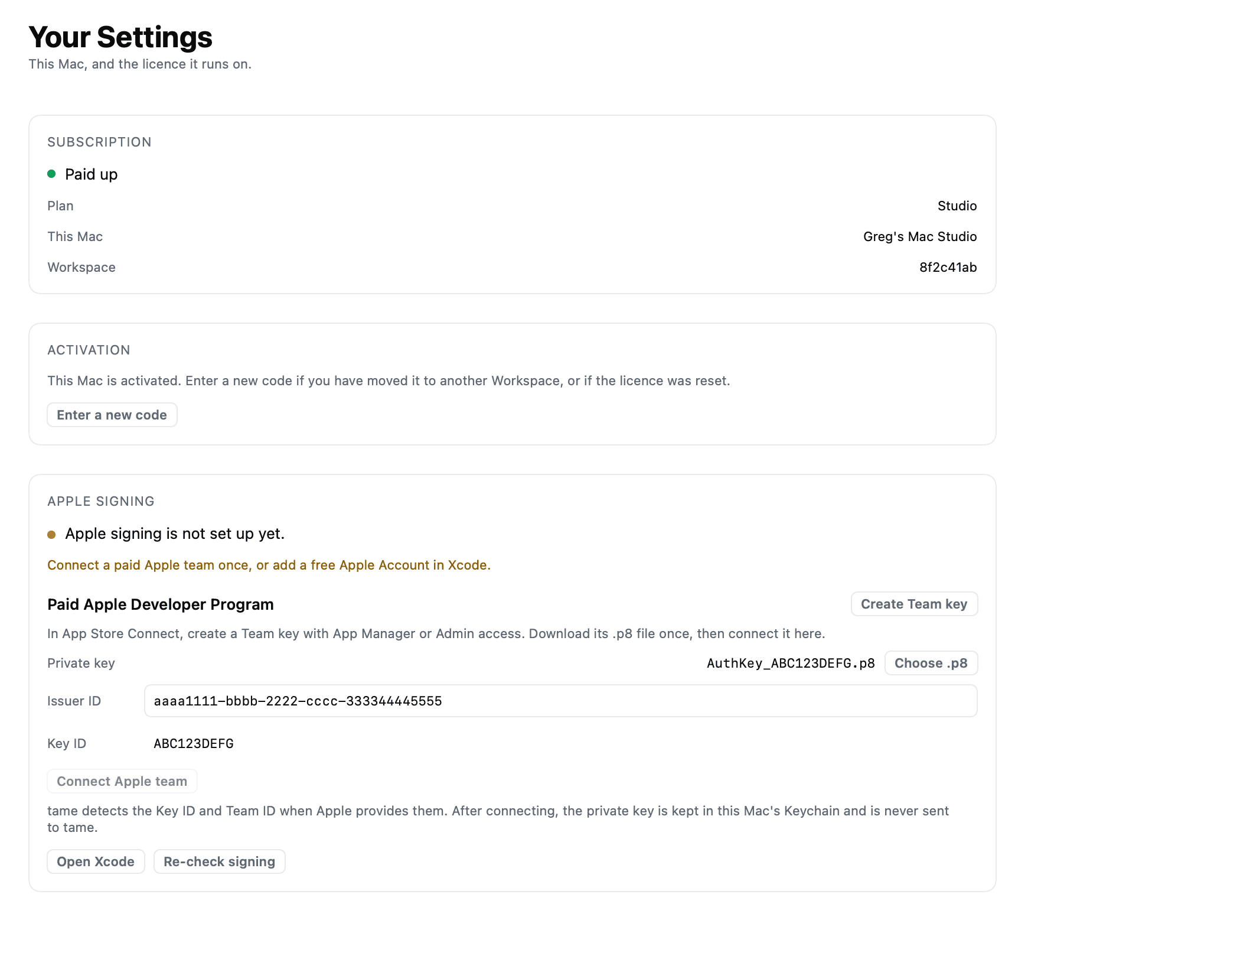Choose a .p8 private key file
Image resolution: width=1240 pixels, height=969 pixels.
click(x=931, y=663)
